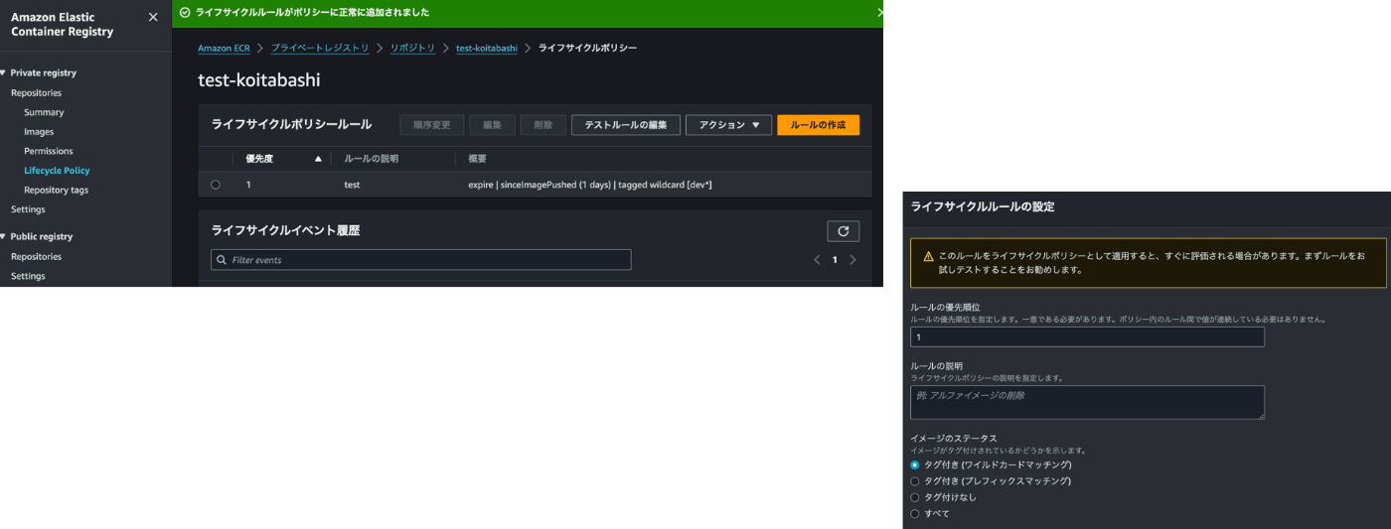Click search magnifier icon in filter events
Screen dimensions: 1391x529
click(x=222, y=260)
